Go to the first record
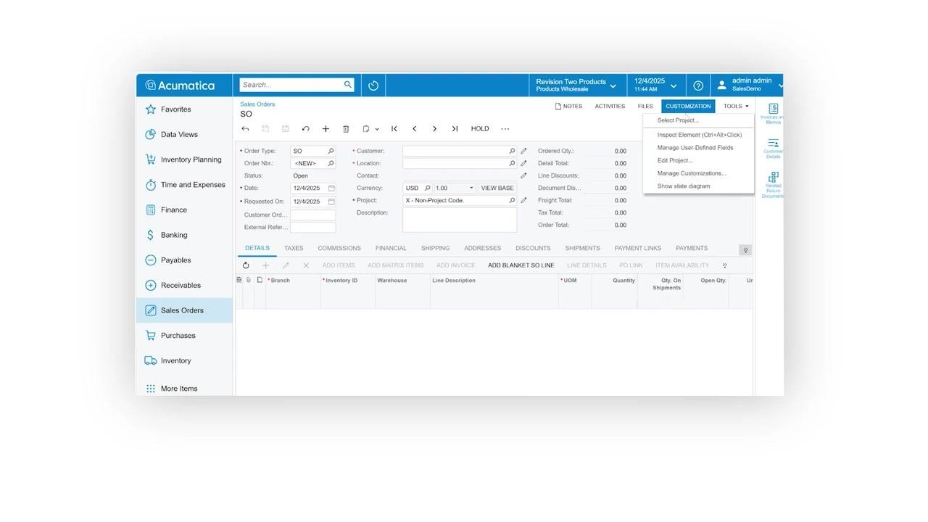The height and width of the screenshot is (522, 928). (394, 129)
